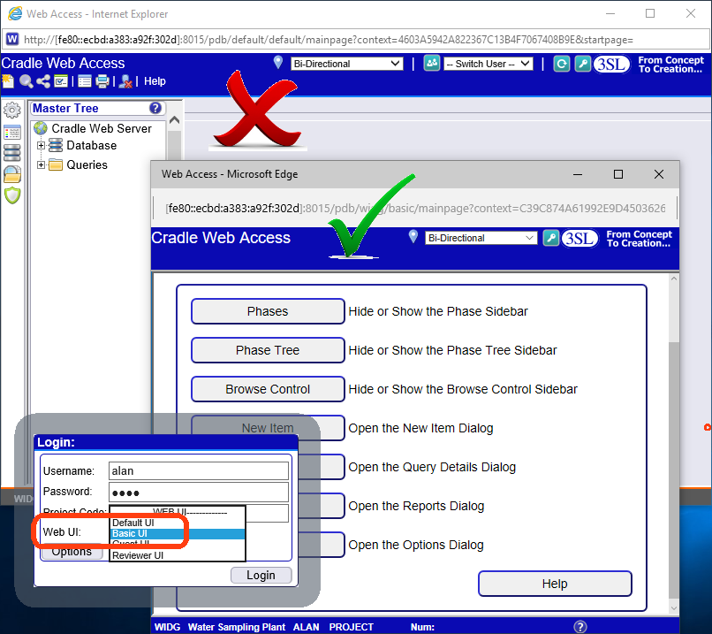Click the Login button

[261, 576]
